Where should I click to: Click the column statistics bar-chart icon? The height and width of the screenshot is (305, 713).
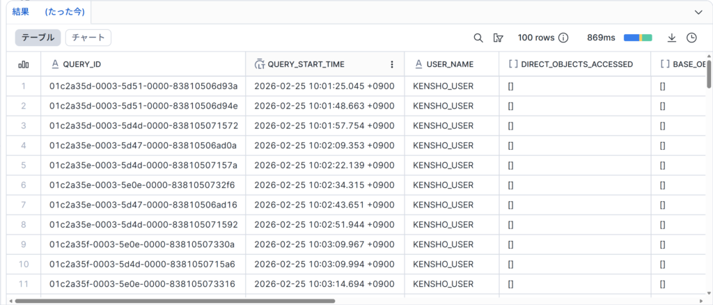click(x=24, y=64)
